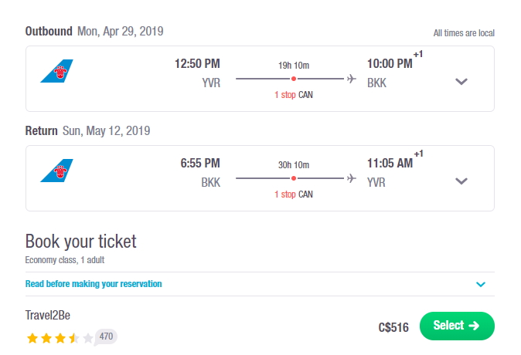Image resolution: width=521 pixels, height=355 pixels.
Task: Click the red stop dot on outbound route
Action: (x=294, y=79)
